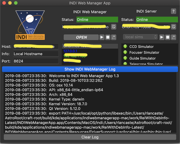Click Show INDI WebManager Log button
The image size is (180, 144).
pos(90,69)
